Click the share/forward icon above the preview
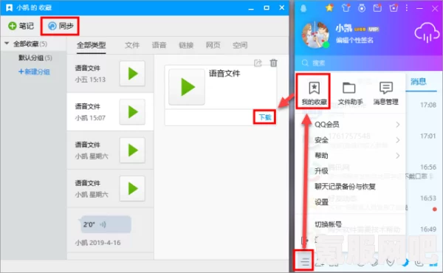The width and height of the screenshot is (443, 273). 258,63
